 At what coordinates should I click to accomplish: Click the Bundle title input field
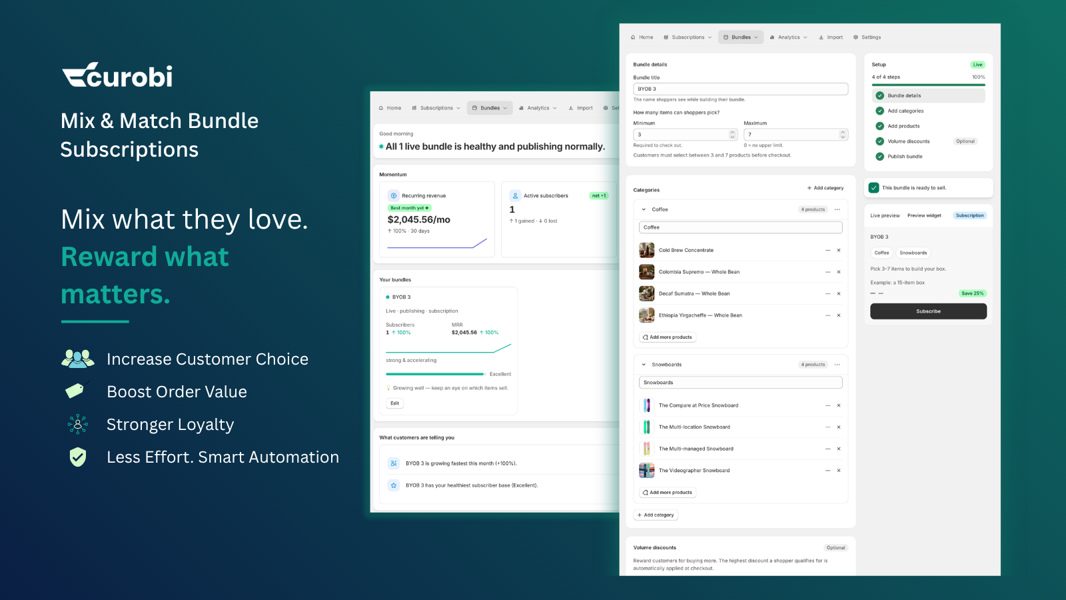[740, 89]
